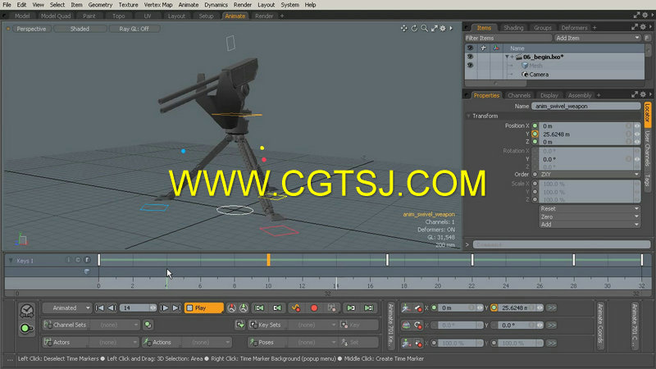This screenshot has width=656, height=369.
Task: Collapse the 06_begin.lxo scene tree
Action: (x=507, y=57)
